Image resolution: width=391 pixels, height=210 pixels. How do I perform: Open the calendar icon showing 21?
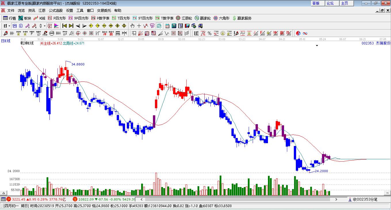pos(167,26)
